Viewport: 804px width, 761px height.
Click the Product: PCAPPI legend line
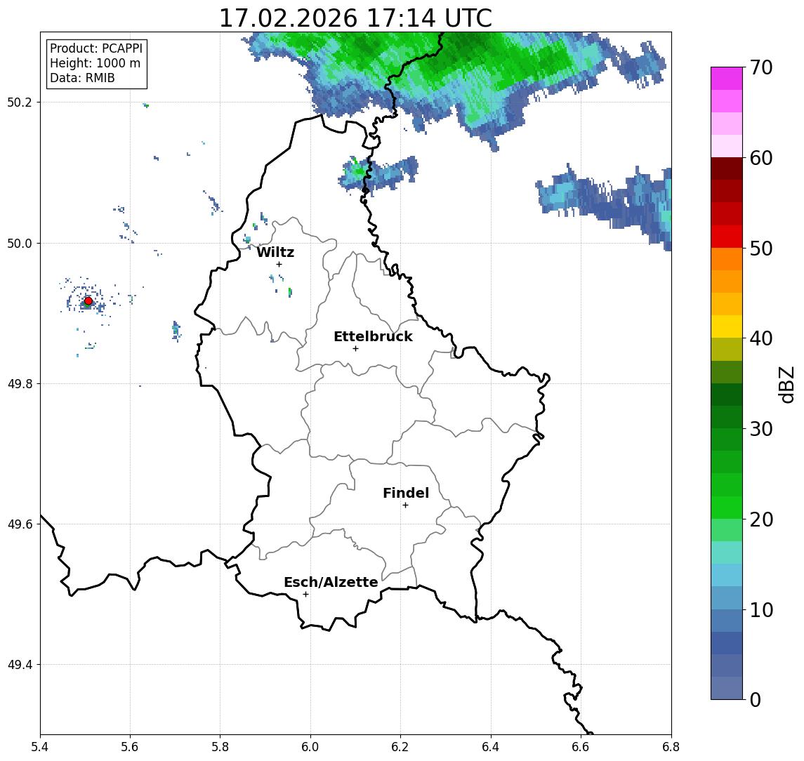96,48
